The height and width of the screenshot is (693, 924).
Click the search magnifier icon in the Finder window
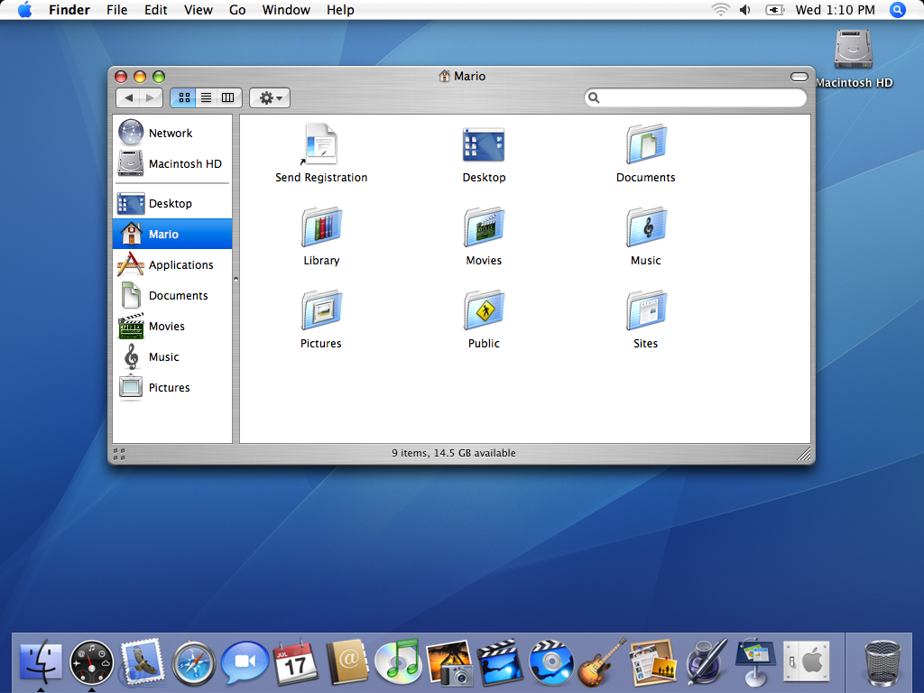[594, 97]
